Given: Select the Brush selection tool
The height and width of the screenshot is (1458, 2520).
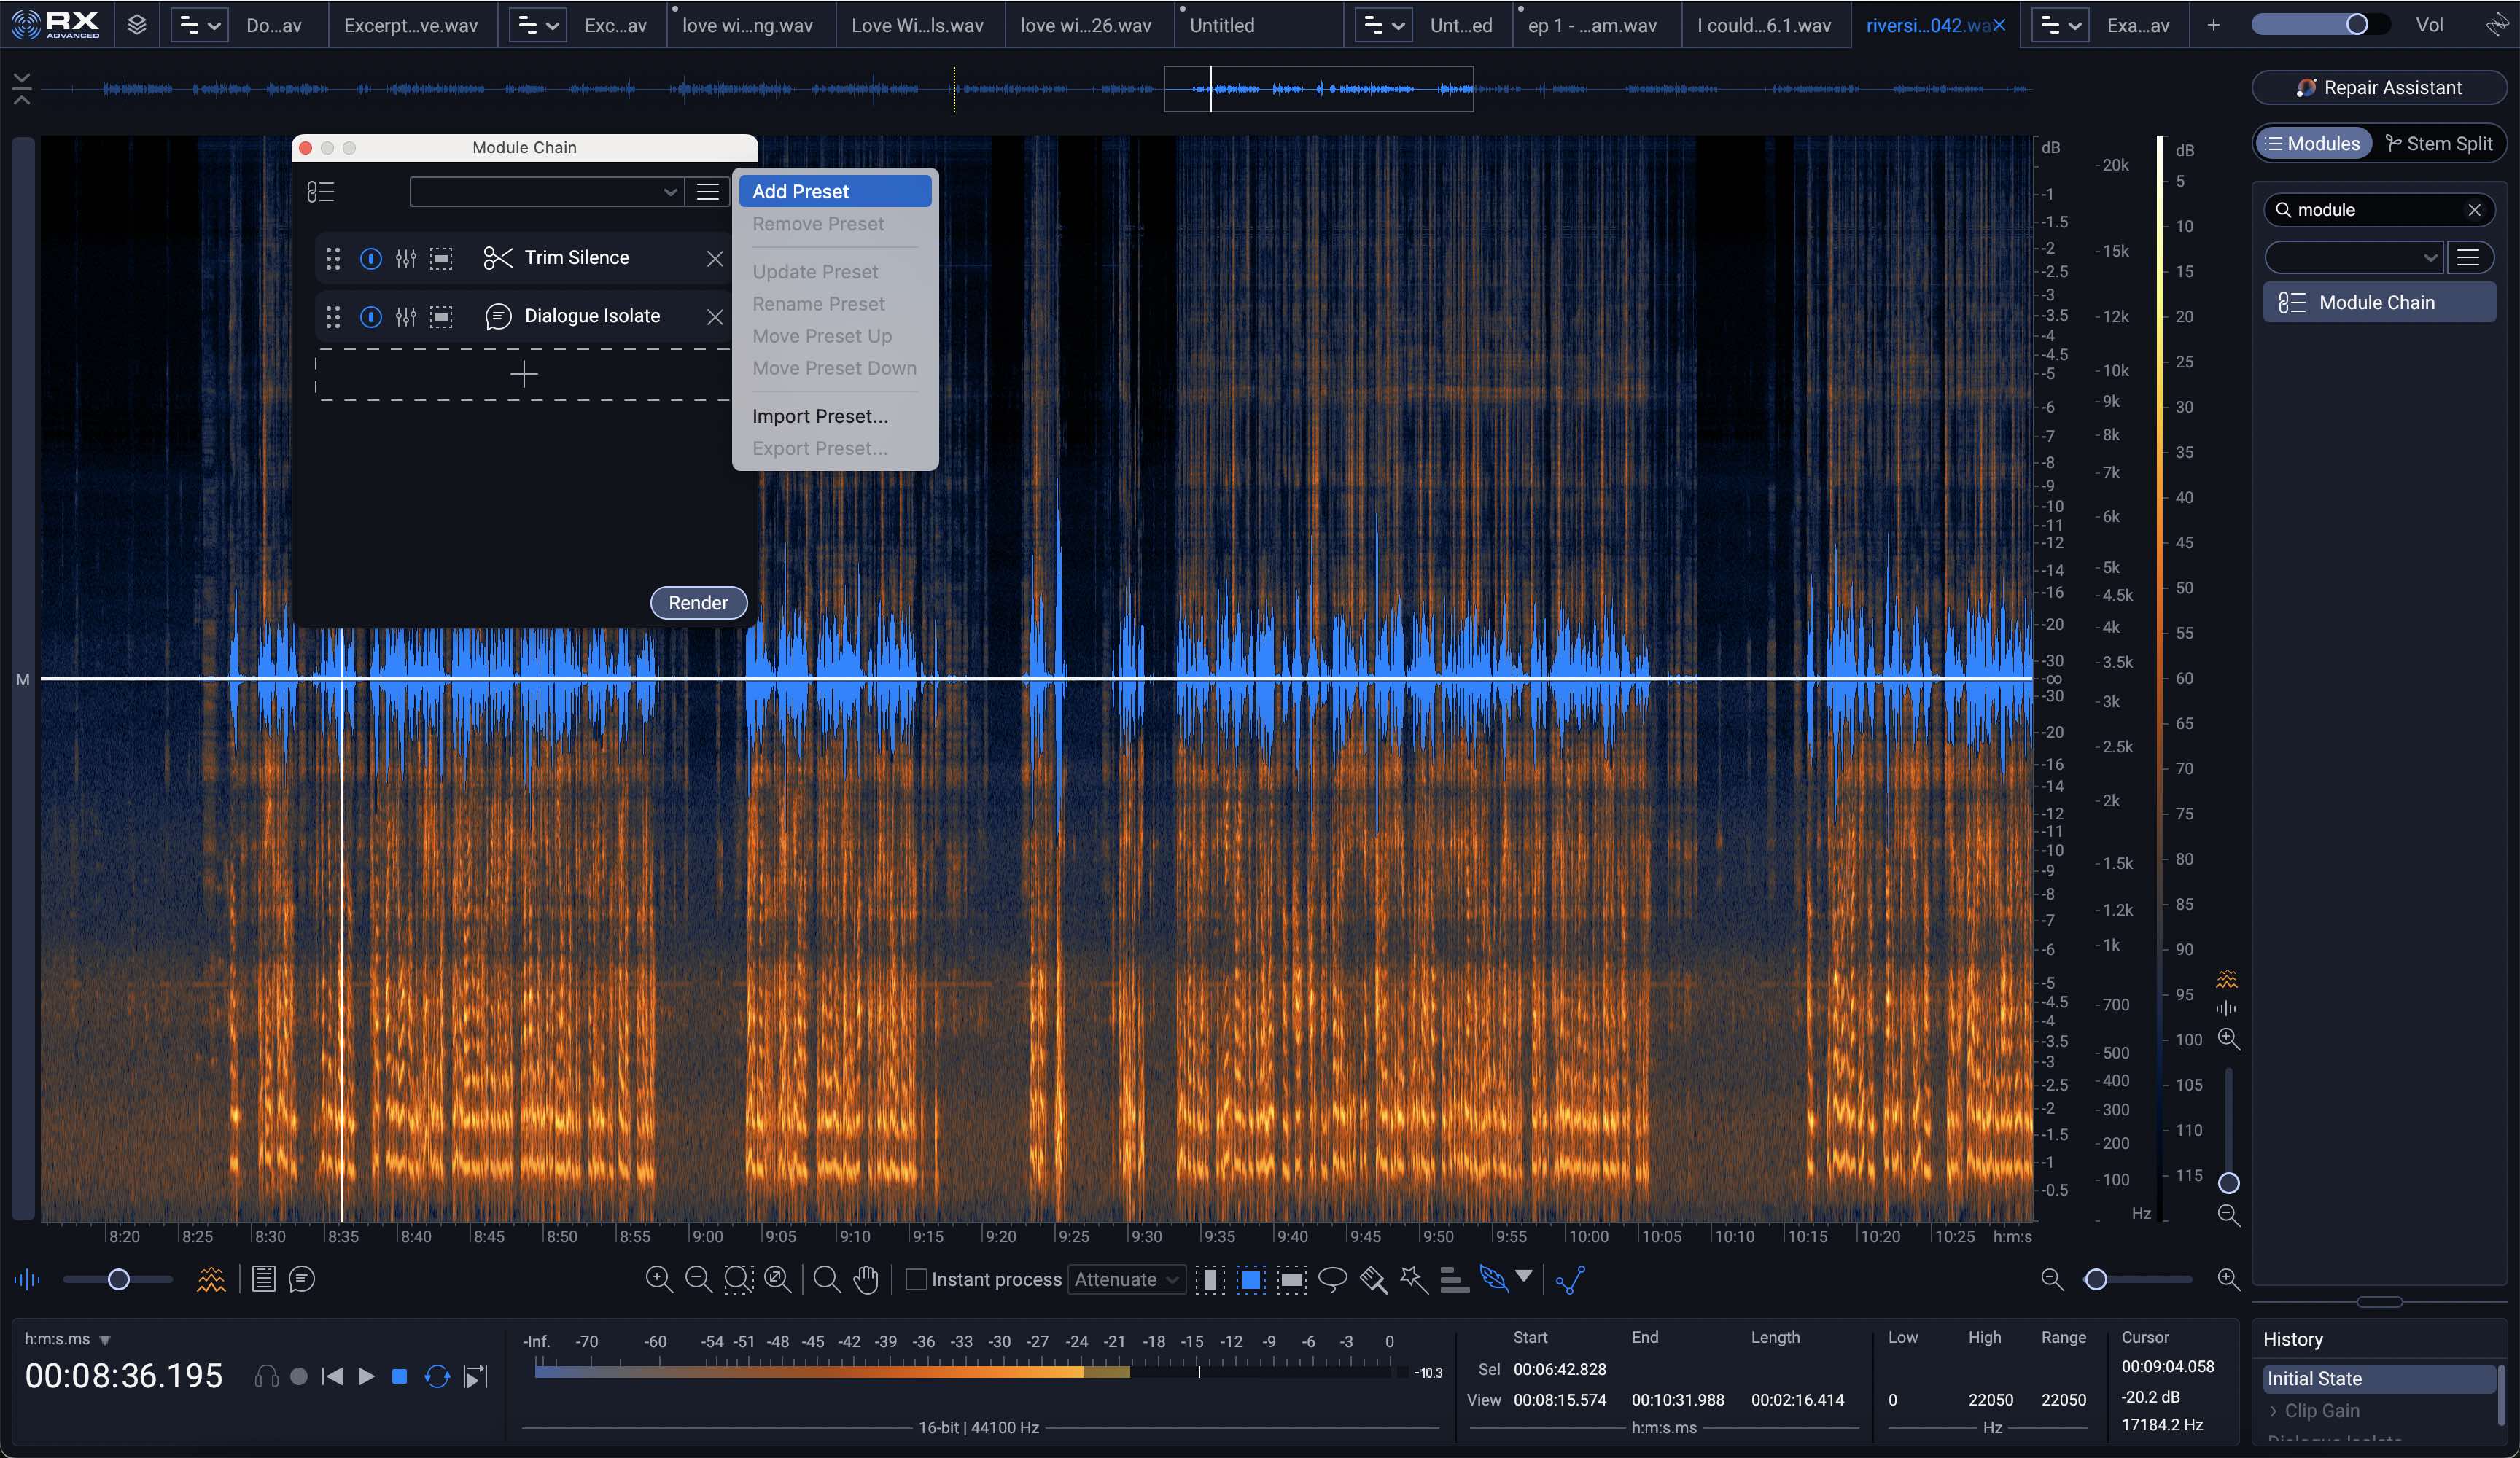Looking at the screenshot, I should click(1373, 1279).
